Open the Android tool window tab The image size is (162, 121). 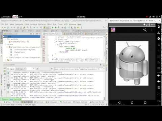point(27,102)
